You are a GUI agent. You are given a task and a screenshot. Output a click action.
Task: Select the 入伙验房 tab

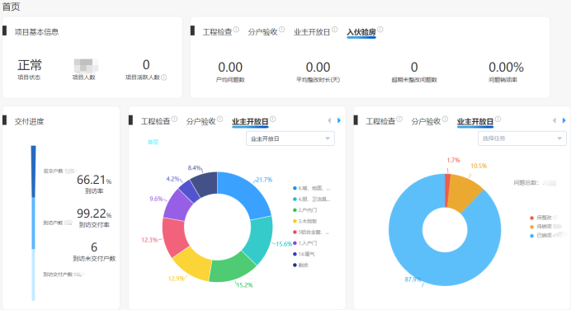pyautogui.click(x=361, y=32)
